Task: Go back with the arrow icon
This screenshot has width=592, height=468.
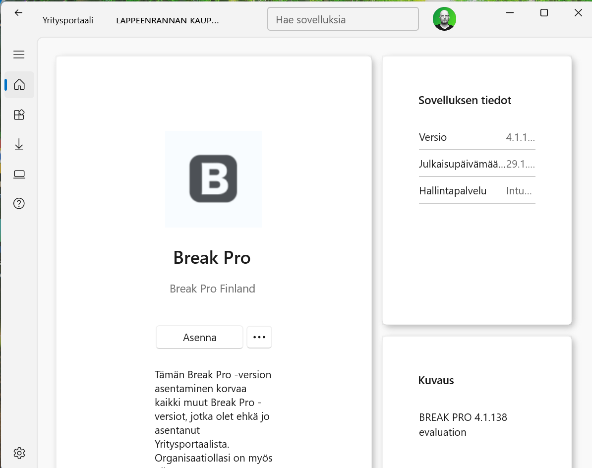Action: [x=18, y=13]
